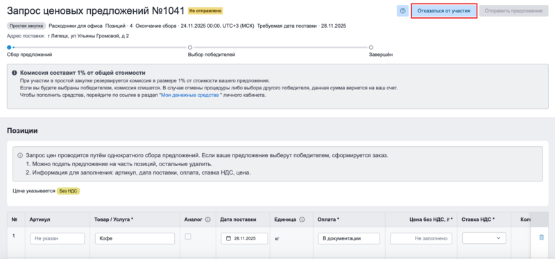The height and width of the screenshot is (259, 555).
Task: Click the 'Позиции' section heading
Action: tap(22, 131)
